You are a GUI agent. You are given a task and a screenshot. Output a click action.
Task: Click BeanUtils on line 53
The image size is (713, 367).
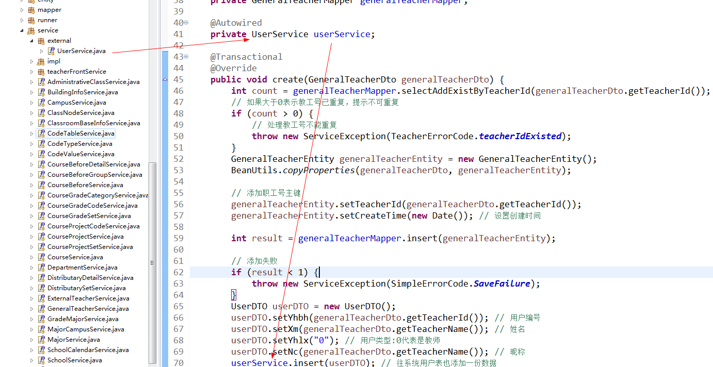254,170
